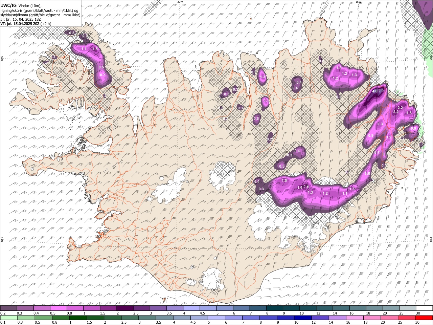This screenshot has height=325, width=433.
Task: Pick the top legend swatch starting at 18
Action: click(374, 308)
